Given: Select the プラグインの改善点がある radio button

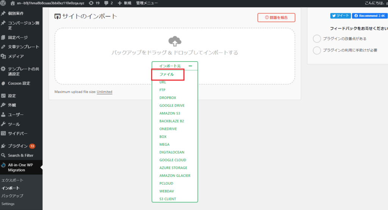Looking at the screenshot, I should coord(317,39).
